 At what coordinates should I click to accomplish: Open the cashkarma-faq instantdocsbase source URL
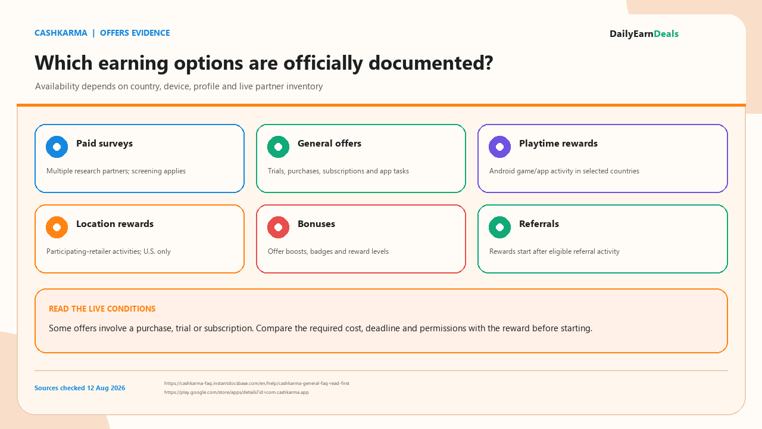[257, 383]
